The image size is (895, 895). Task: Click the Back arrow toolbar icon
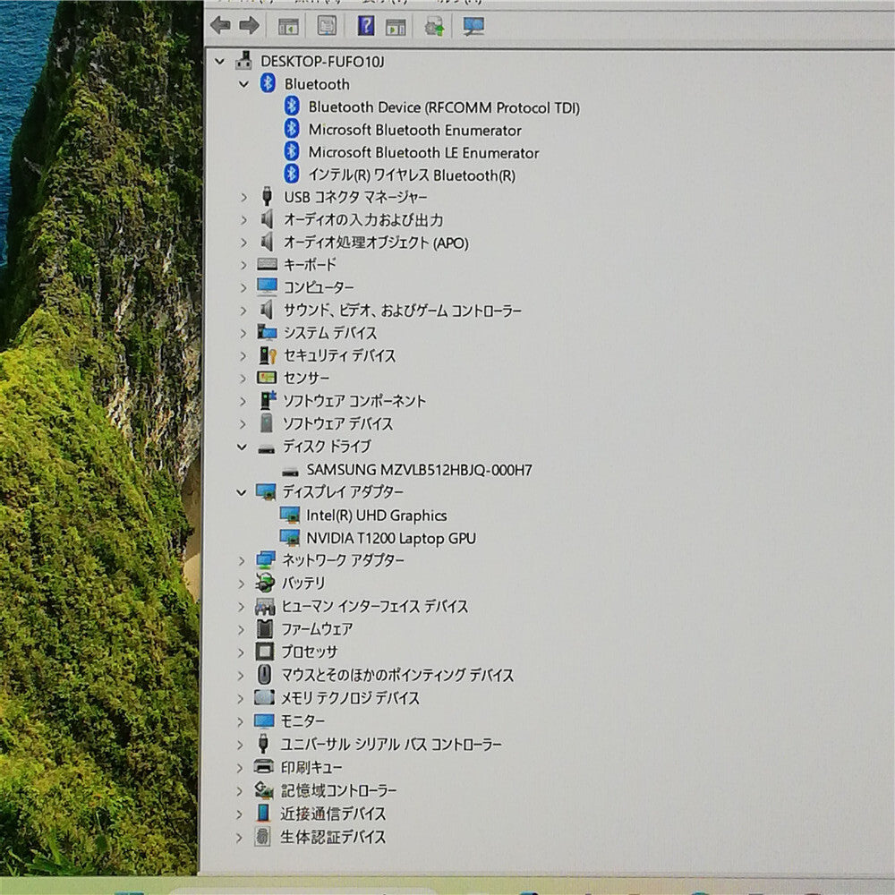[x=220, y=25]
